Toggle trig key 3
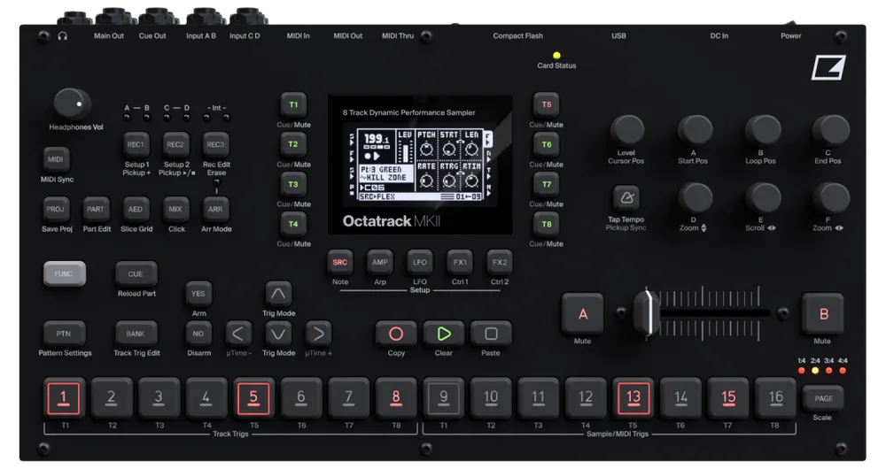The width and height of the screenshot is (886, 469). click(x=159, y=398)
